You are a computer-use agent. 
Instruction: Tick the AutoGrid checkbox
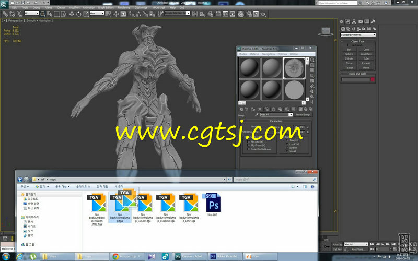click(349, 45)
